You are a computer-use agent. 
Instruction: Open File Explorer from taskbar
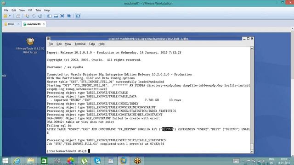click(31, 161)
